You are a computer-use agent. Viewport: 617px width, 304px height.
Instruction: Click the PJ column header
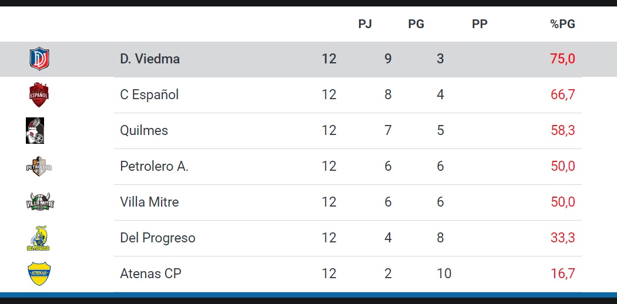[365, 24]
